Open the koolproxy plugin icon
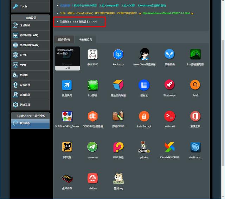 (118, 54)
